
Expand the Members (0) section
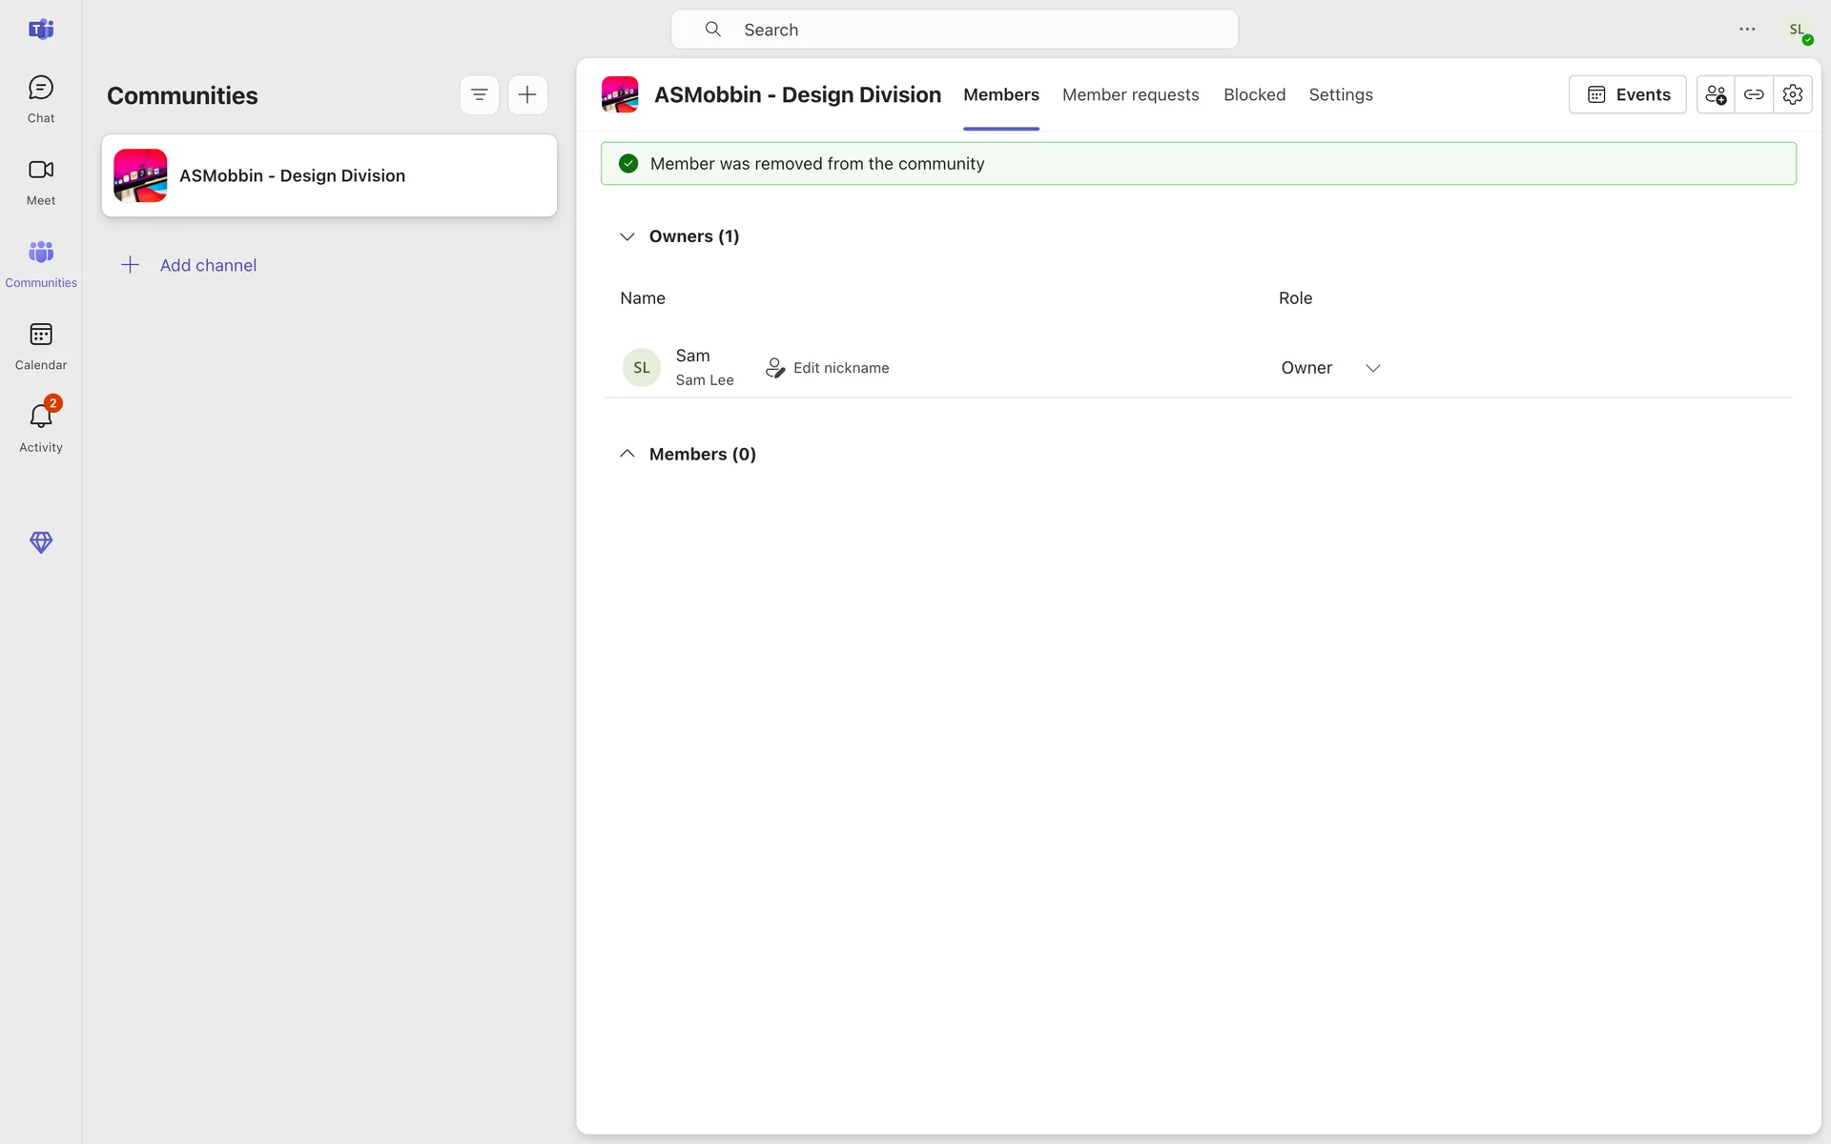pos(627,454)
